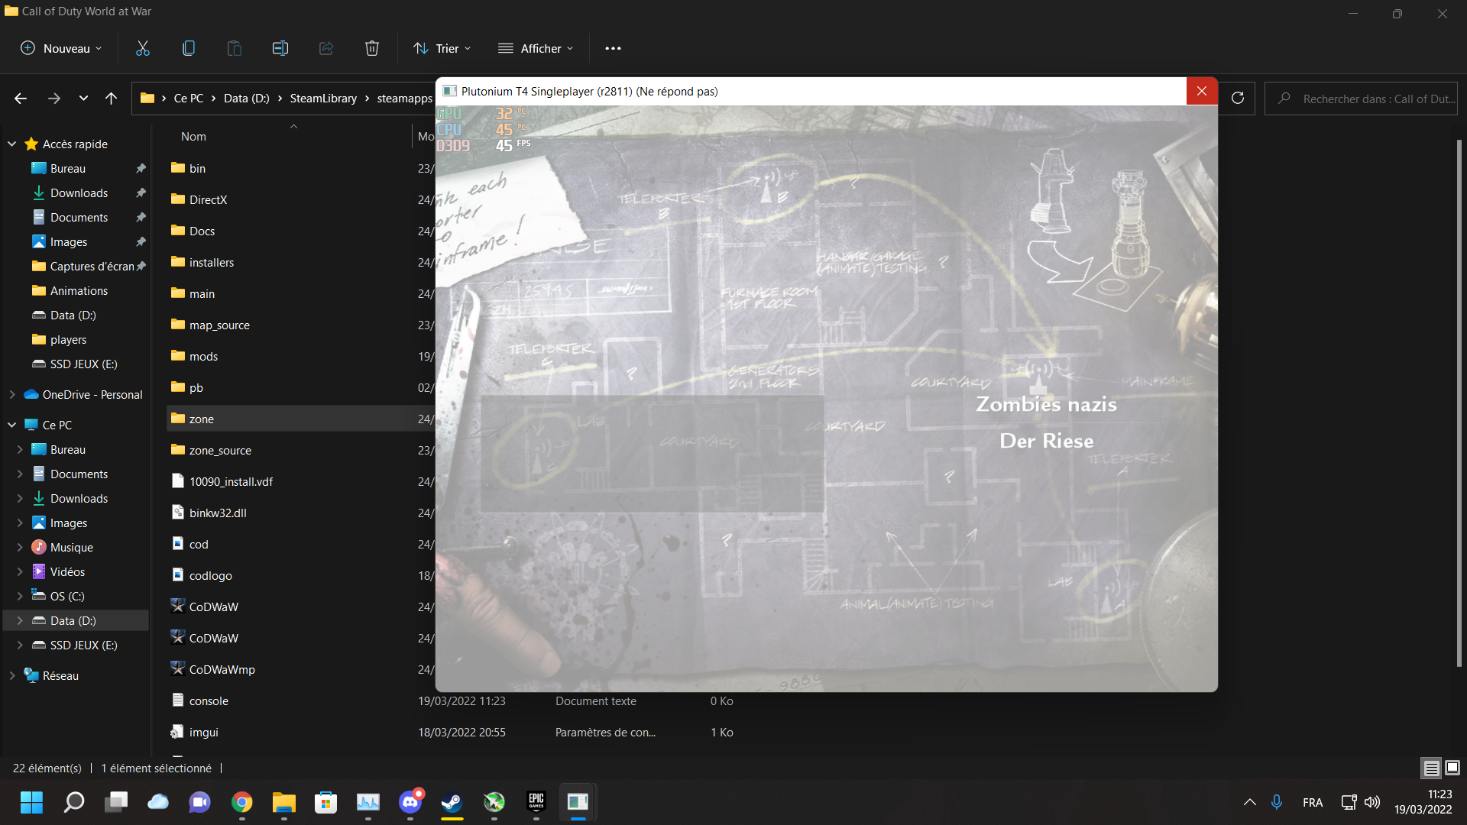Select the console text document
This screenshot has width=1467, height=825.
coord(209,700)
